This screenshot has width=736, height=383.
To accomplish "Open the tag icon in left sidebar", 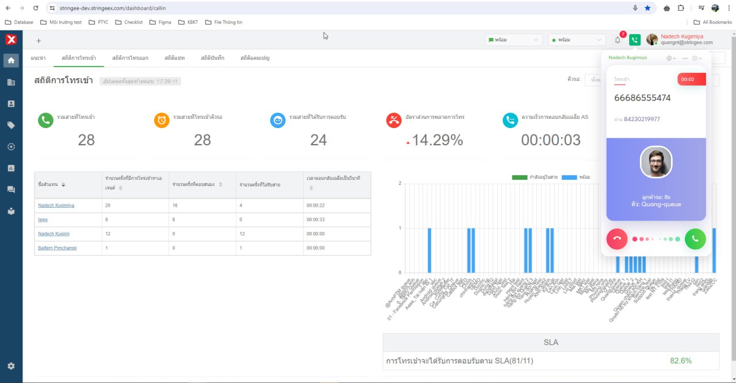I will [11, 125].
